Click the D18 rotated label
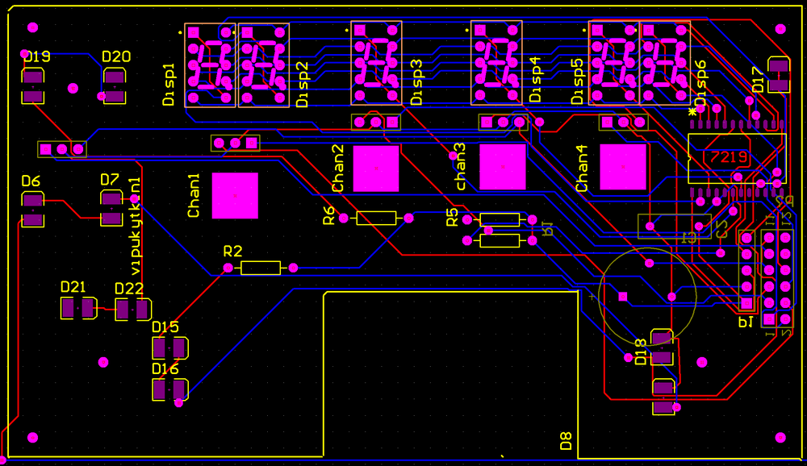The width and height of the screenshot is (807, 466). (x=641, y=352)
